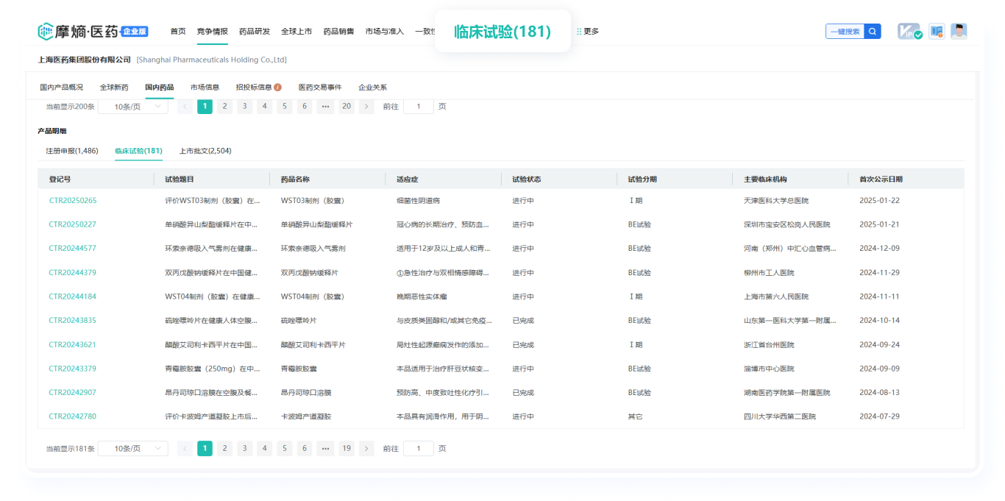Select the 临床试验(181) tab under 产品明细
The height and width of the screenshot is (501, 1005).
point(138,151)
